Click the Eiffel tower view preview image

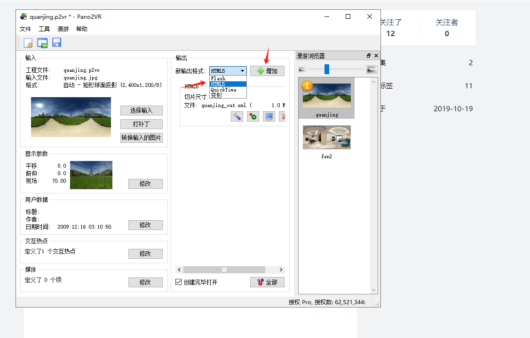[91, 175]
